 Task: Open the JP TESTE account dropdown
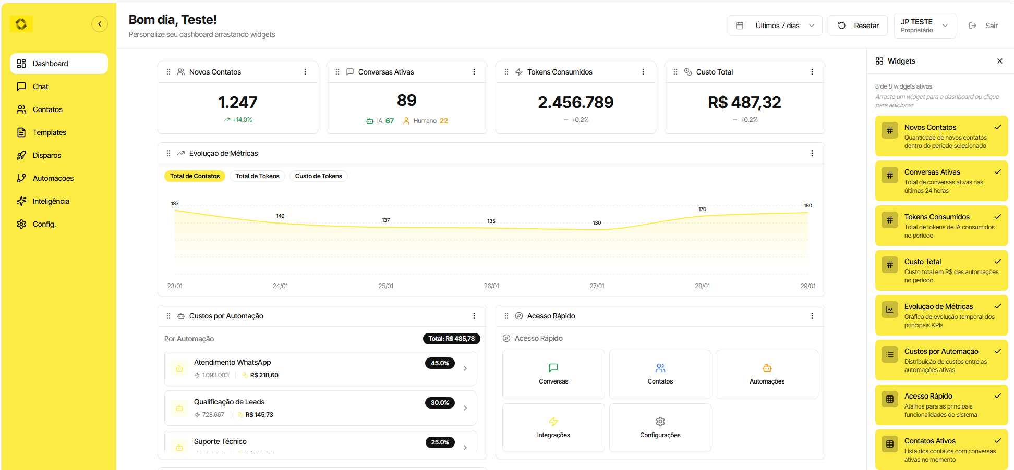[x=925, y=26]
